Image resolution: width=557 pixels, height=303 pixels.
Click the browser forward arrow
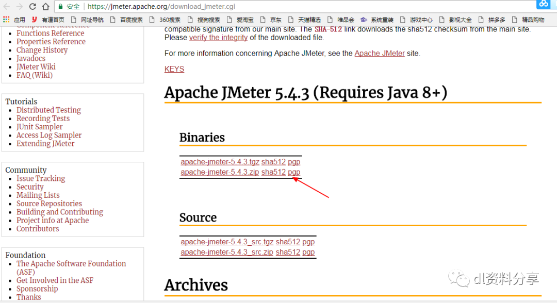coord(20,7)
